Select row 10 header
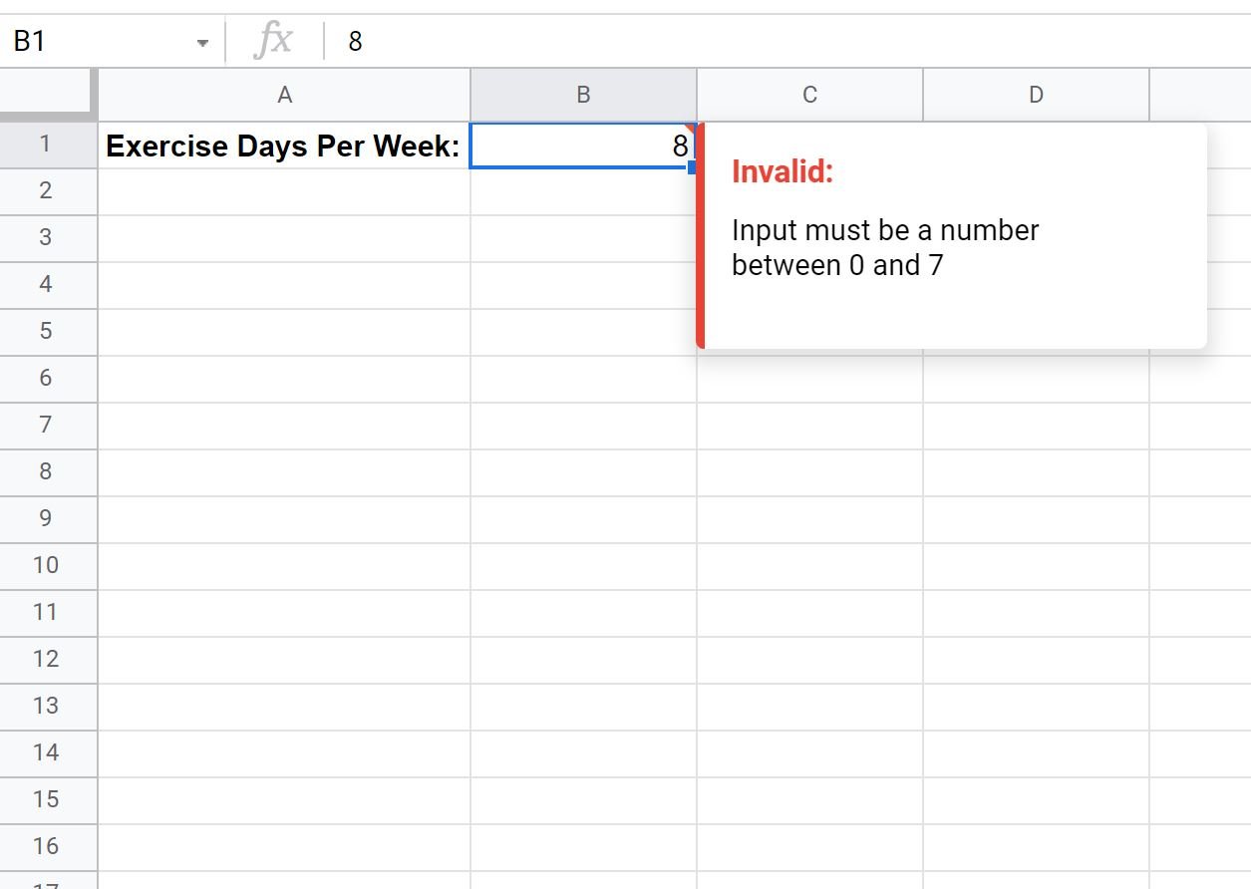Screen dimensions: 1251x889 46,565
